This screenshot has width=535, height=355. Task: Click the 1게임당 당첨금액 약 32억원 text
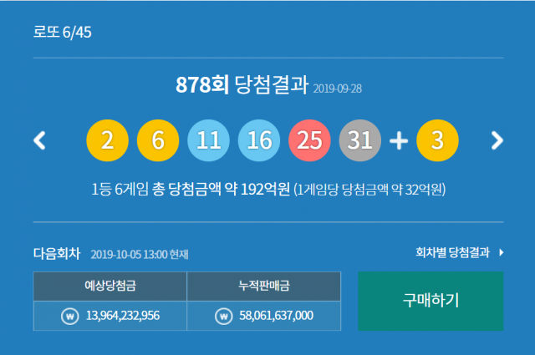coord(369,190)
